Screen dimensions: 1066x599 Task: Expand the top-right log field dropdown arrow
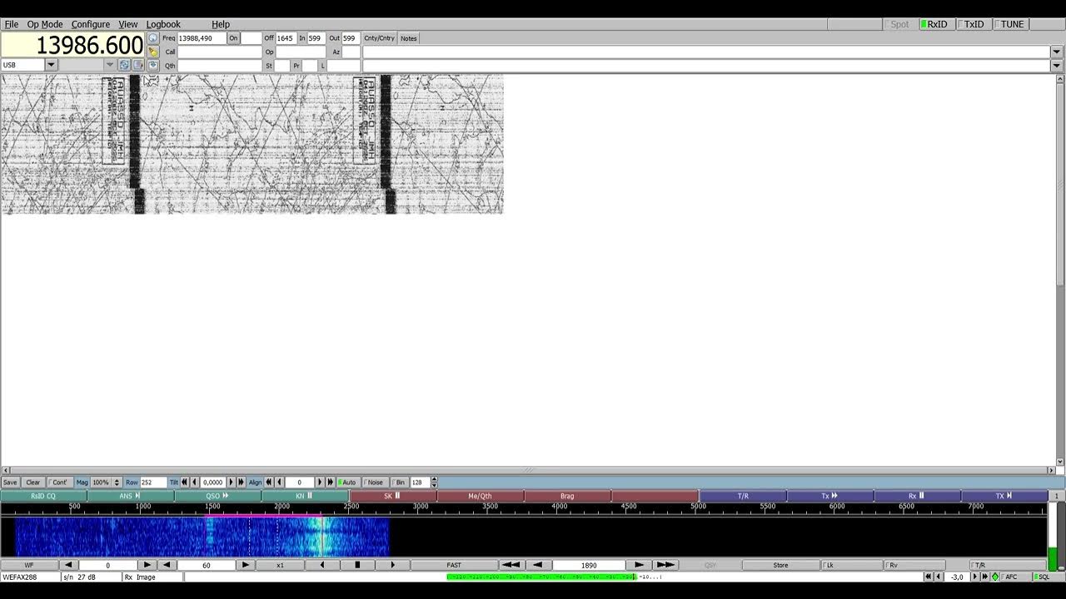1056,52
